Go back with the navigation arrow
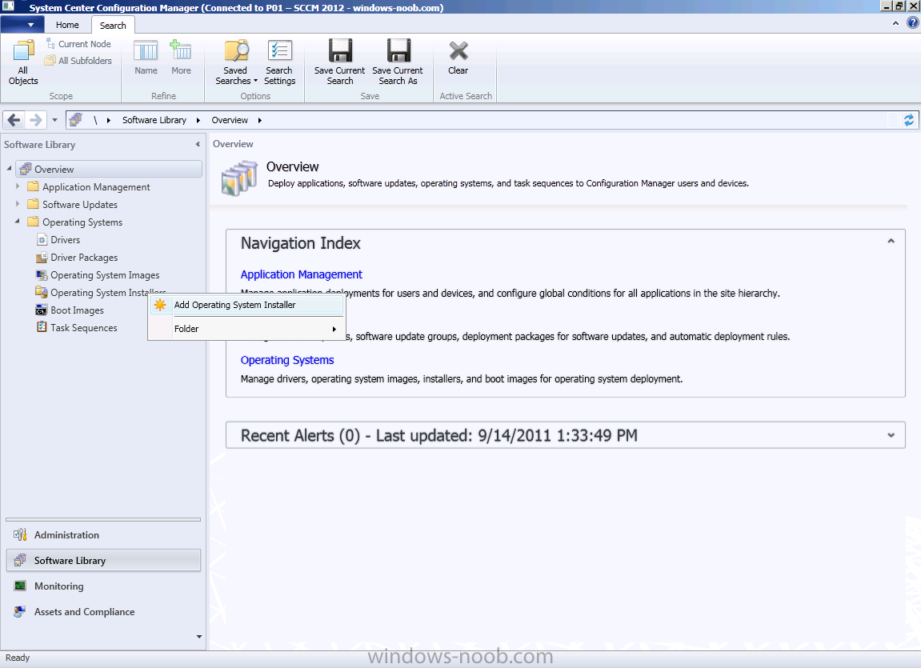 point(14,120)
